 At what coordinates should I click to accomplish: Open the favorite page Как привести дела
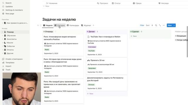coord(17,23)
